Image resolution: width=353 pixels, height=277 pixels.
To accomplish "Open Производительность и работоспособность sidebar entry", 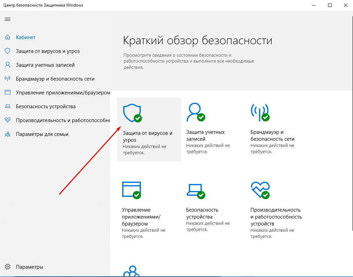I will tap(63, 120).
